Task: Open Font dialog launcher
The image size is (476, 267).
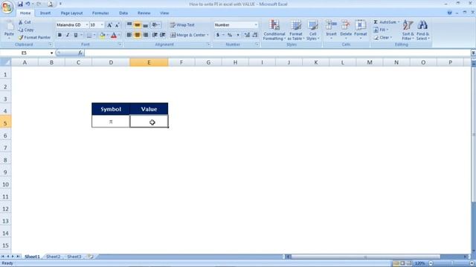Action: coord(120,44)
